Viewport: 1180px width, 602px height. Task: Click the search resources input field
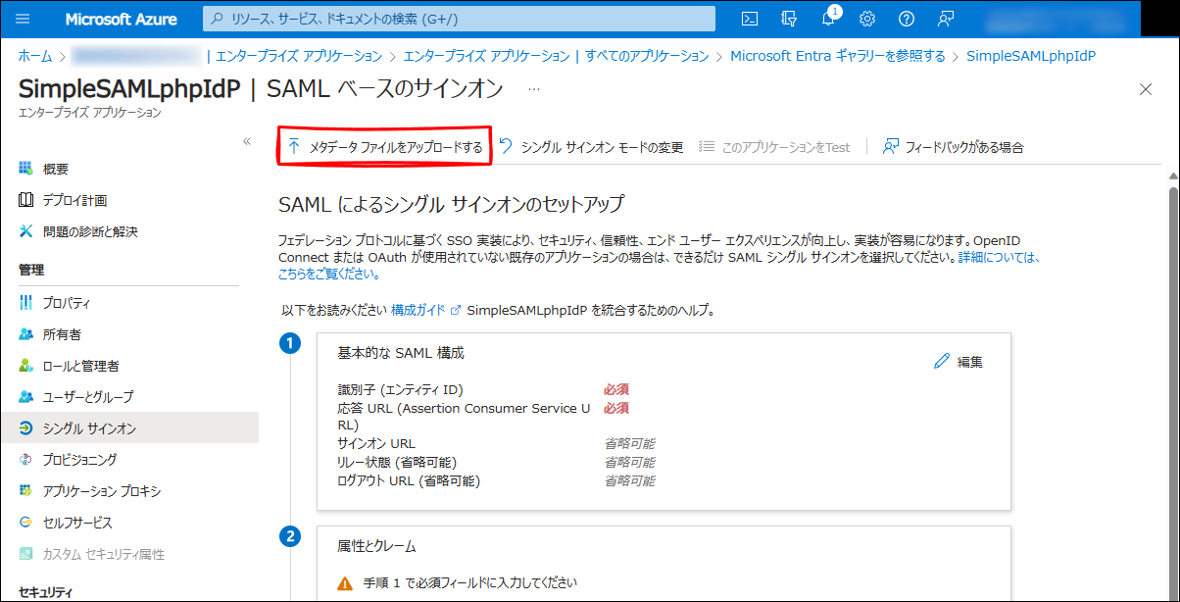point(459,19)
